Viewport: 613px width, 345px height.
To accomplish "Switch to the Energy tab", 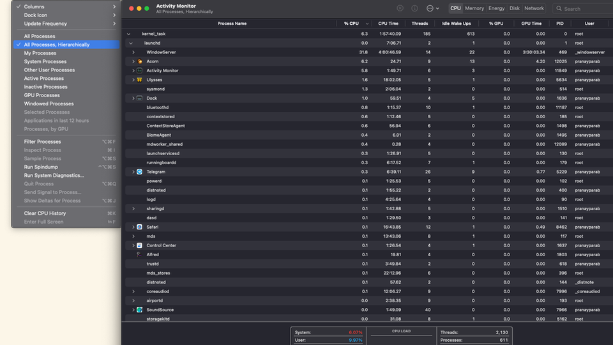I will (496, 8).
